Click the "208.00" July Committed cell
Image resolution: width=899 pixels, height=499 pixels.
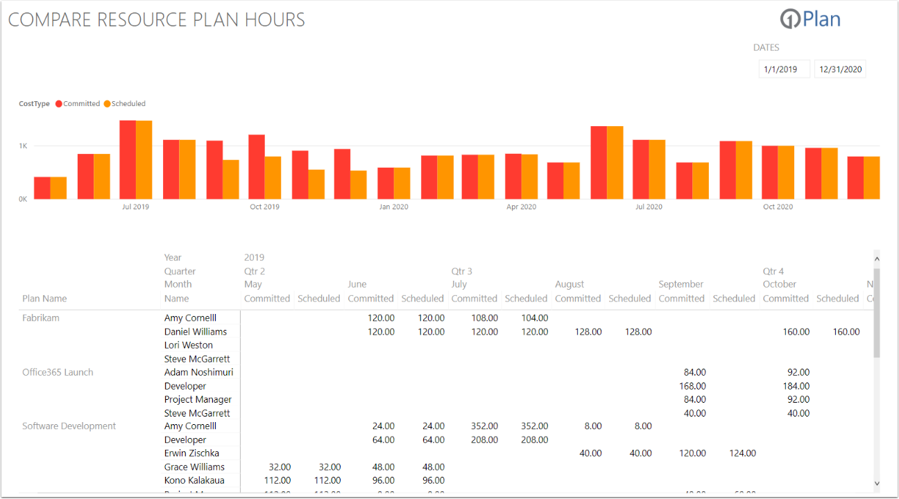tap(484, 440)
